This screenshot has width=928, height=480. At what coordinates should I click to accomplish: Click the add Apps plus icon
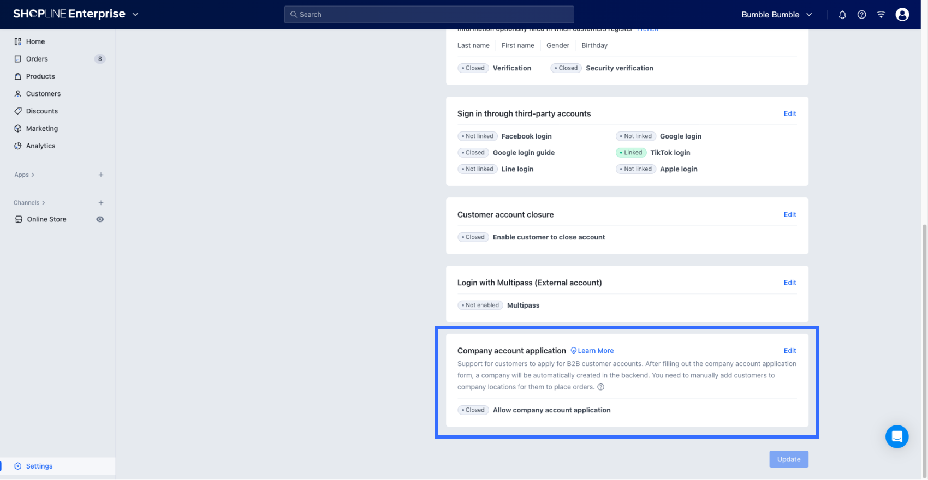[x=101, y=175]
